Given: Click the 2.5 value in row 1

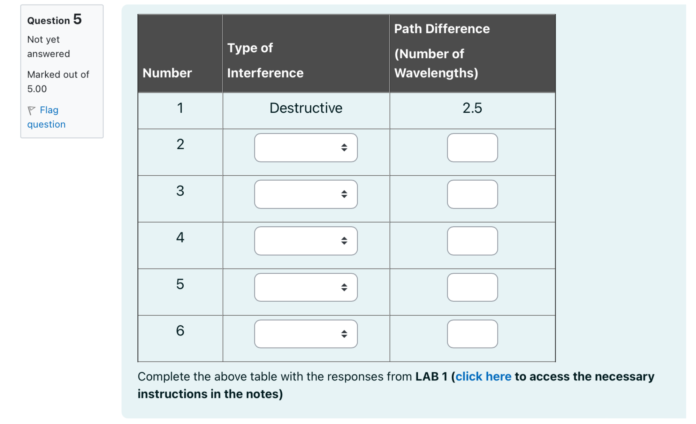Looking at the screenshot, I should tap(472, 108).
